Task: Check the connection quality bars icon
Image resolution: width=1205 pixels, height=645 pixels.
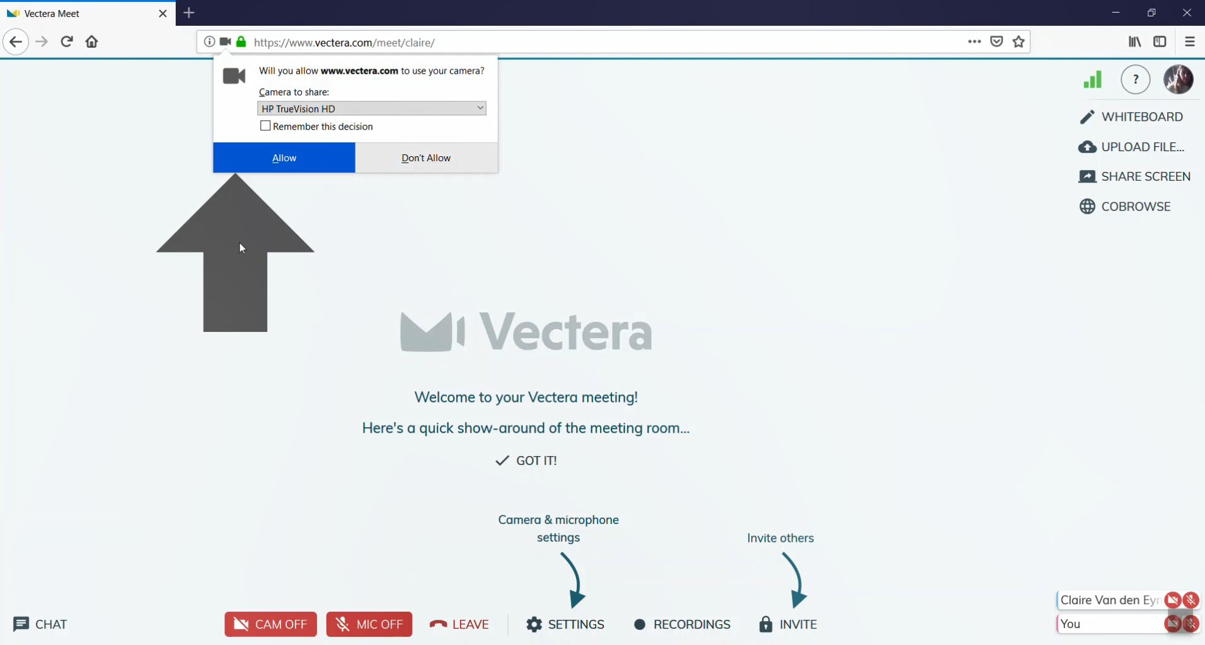Action: click(1092, 80)
